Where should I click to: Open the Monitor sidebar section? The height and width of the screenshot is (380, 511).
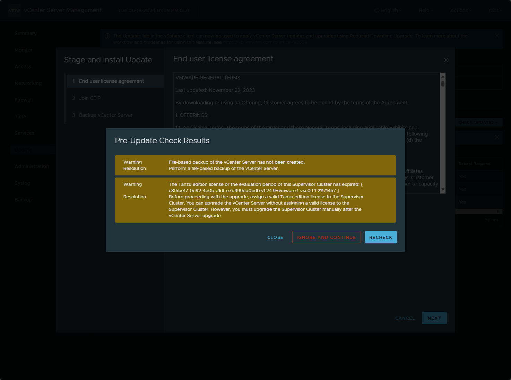(24, 50)
